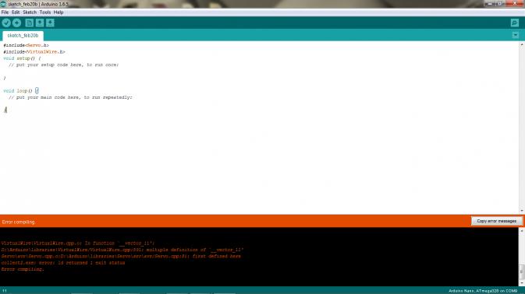Open the Serial Monitor icon

point(515,23)
